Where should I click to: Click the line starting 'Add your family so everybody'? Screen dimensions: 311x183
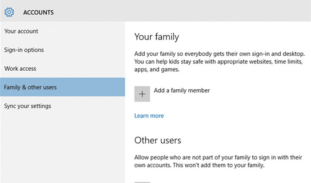[219, 53]
